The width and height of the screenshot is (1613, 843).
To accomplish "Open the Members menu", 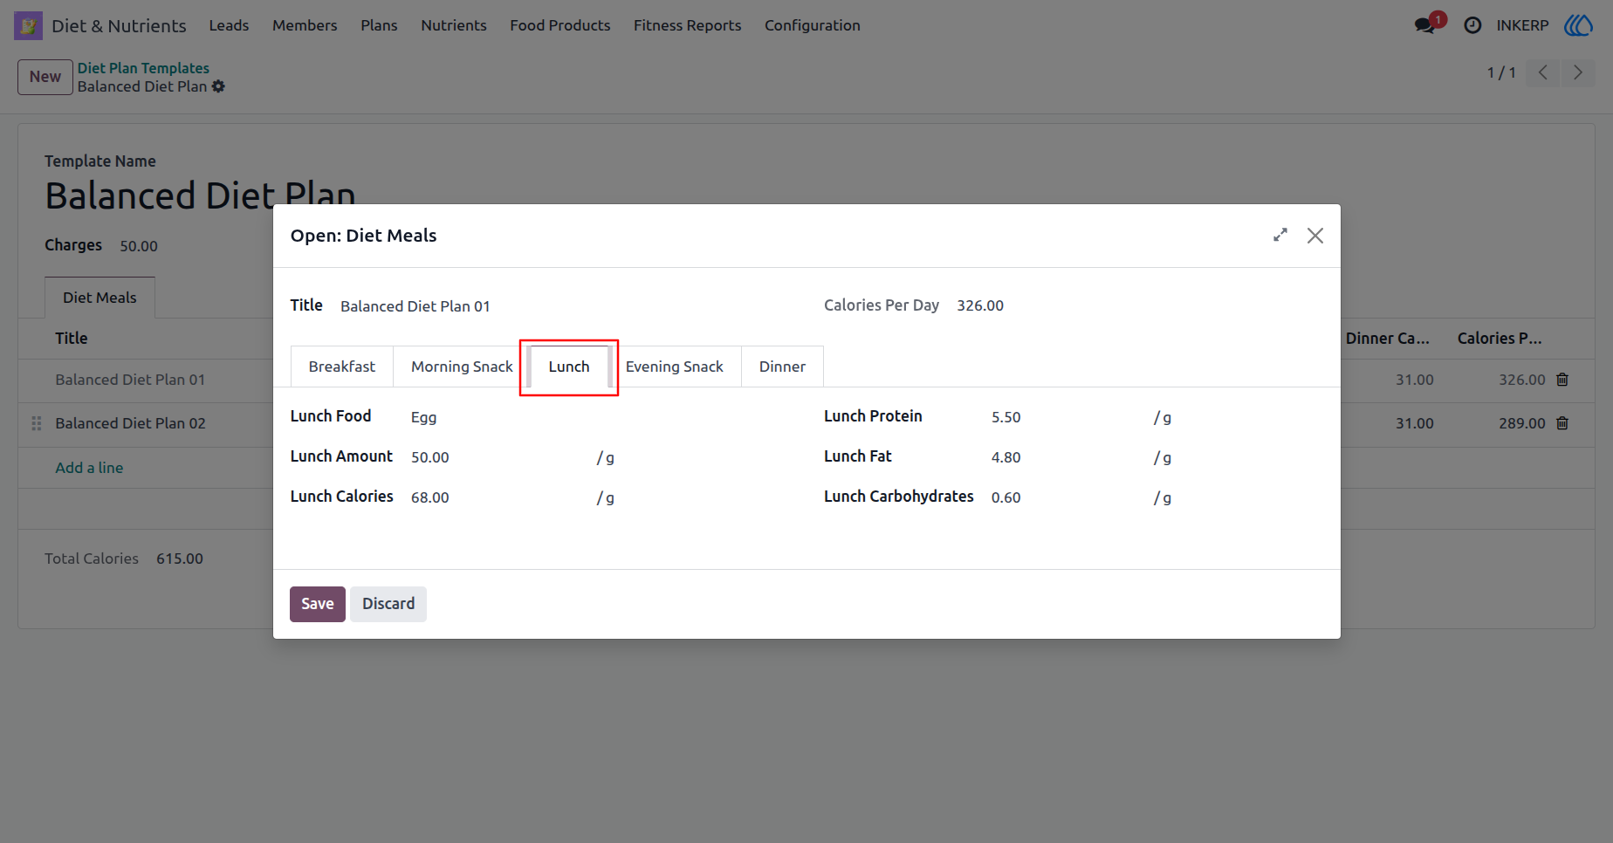I will (305, 25).
